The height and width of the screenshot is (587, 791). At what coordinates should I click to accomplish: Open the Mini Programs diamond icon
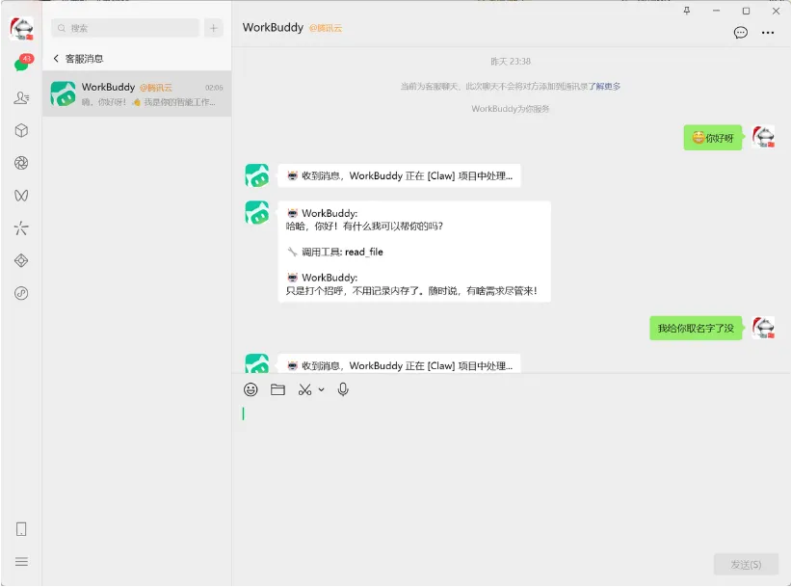point(21,260)
